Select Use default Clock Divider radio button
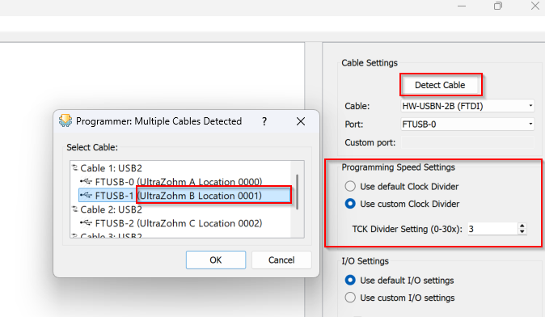The height and width of the screenshot is (317, 545). (x=350, y=186)
